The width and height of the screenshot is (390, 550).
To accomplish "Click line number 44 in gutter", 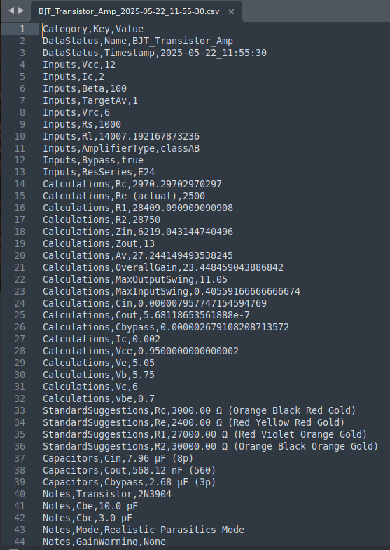I will (20, 542).
